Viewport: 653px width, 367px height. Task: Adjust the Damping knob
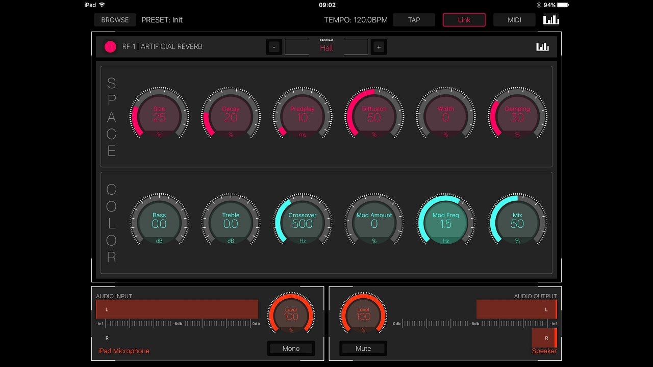pyautogui.click(x=517, y=117)
